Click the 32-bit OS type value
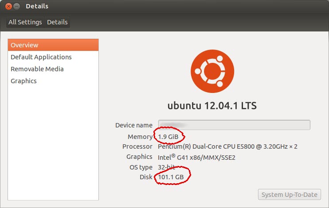This screenshot has width=329, height=208. pos(168,167)
